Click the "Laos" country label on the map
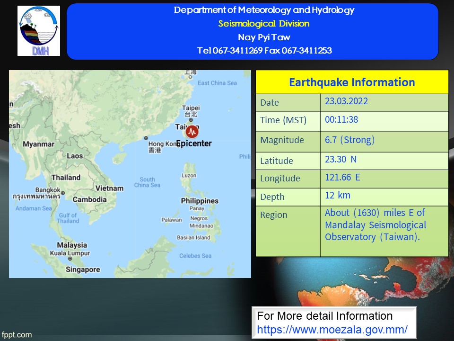Screen dimensions: 454x341 click(x=75, y=156)
